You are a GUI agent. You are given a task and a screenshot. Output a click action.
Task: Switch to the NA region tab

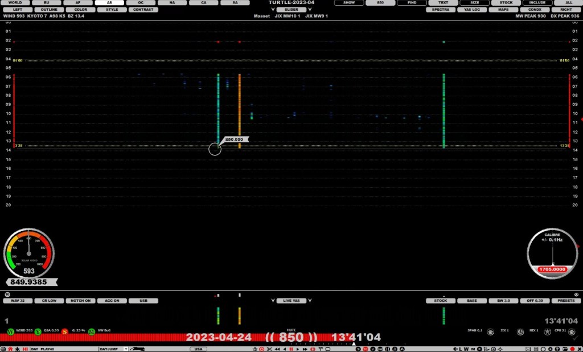(x=172, y=2)
